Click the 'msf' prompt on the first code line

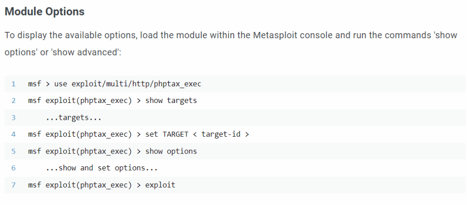coord(35,84)
